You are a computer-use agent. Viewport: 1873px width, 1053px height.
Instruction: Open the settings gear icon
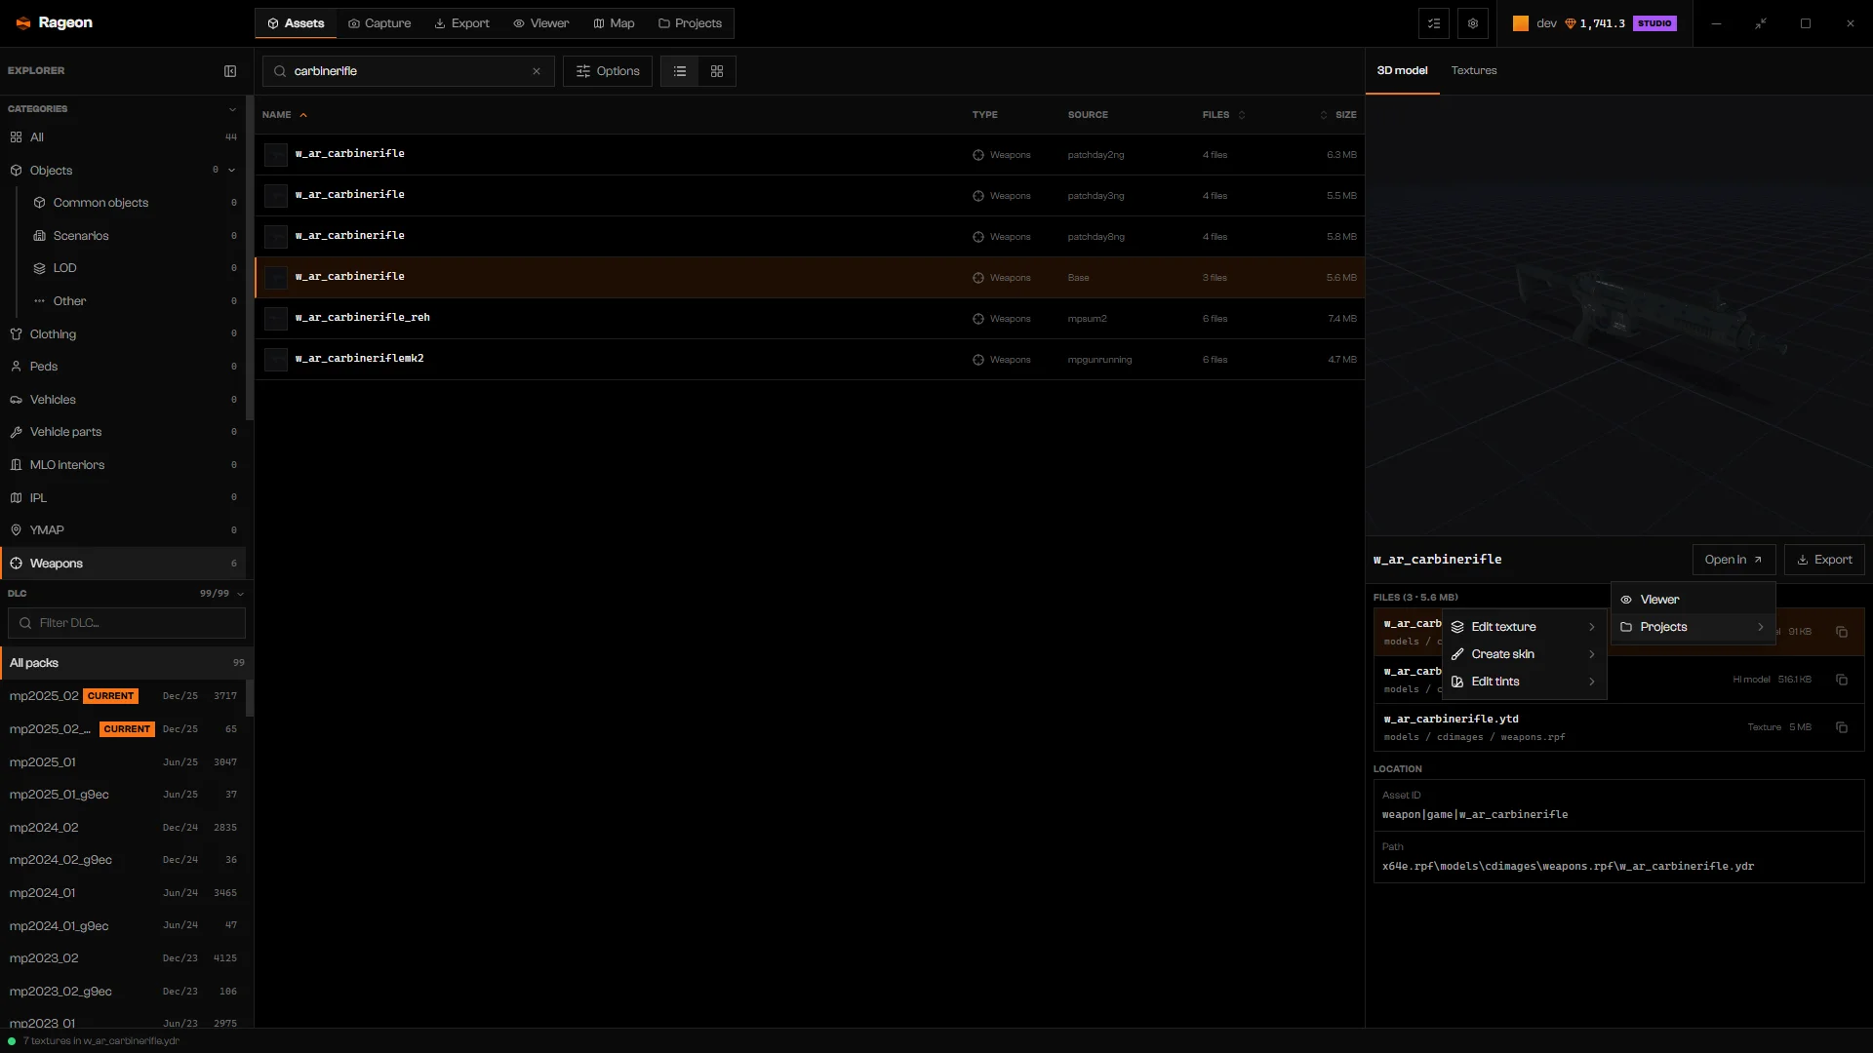point(1473,23)
